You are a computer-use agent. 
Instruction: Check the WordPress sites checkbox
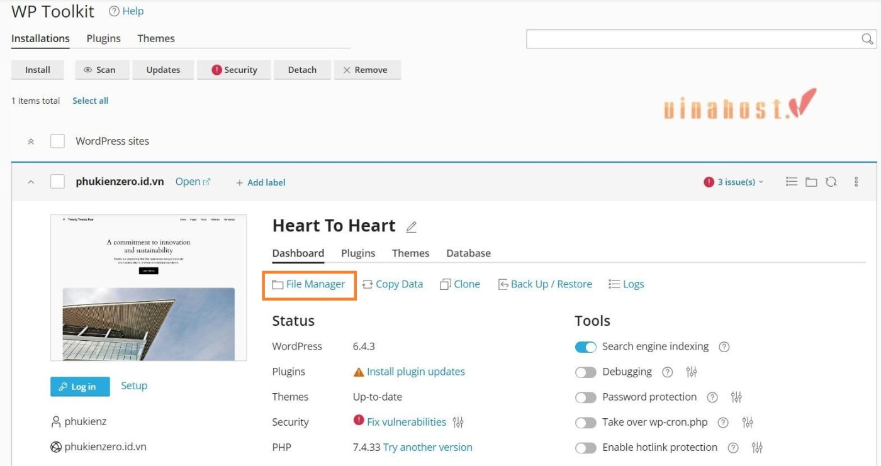click(x=57, y=141)
